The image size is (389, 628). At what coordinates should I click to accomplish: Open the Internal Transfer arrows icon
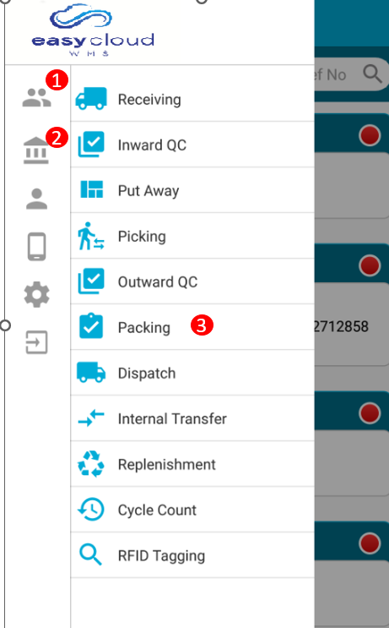click(x=91, y=418)
